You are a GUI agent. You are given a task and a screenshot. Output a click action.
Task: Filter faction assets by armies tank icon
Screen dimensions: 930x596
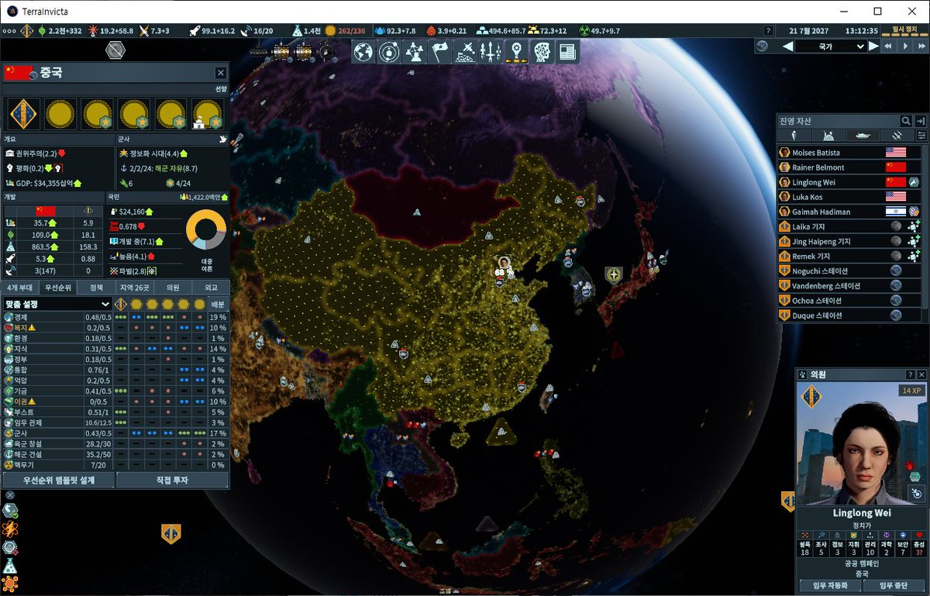pyautogui.click(x=863, y=135)
